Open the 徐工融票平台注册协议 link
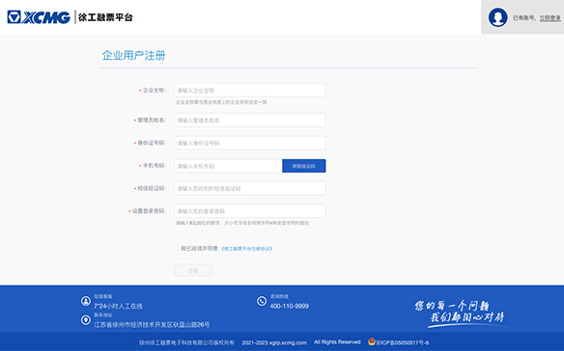The height and width of the screenshot is (351, 564). coord(246,249)
